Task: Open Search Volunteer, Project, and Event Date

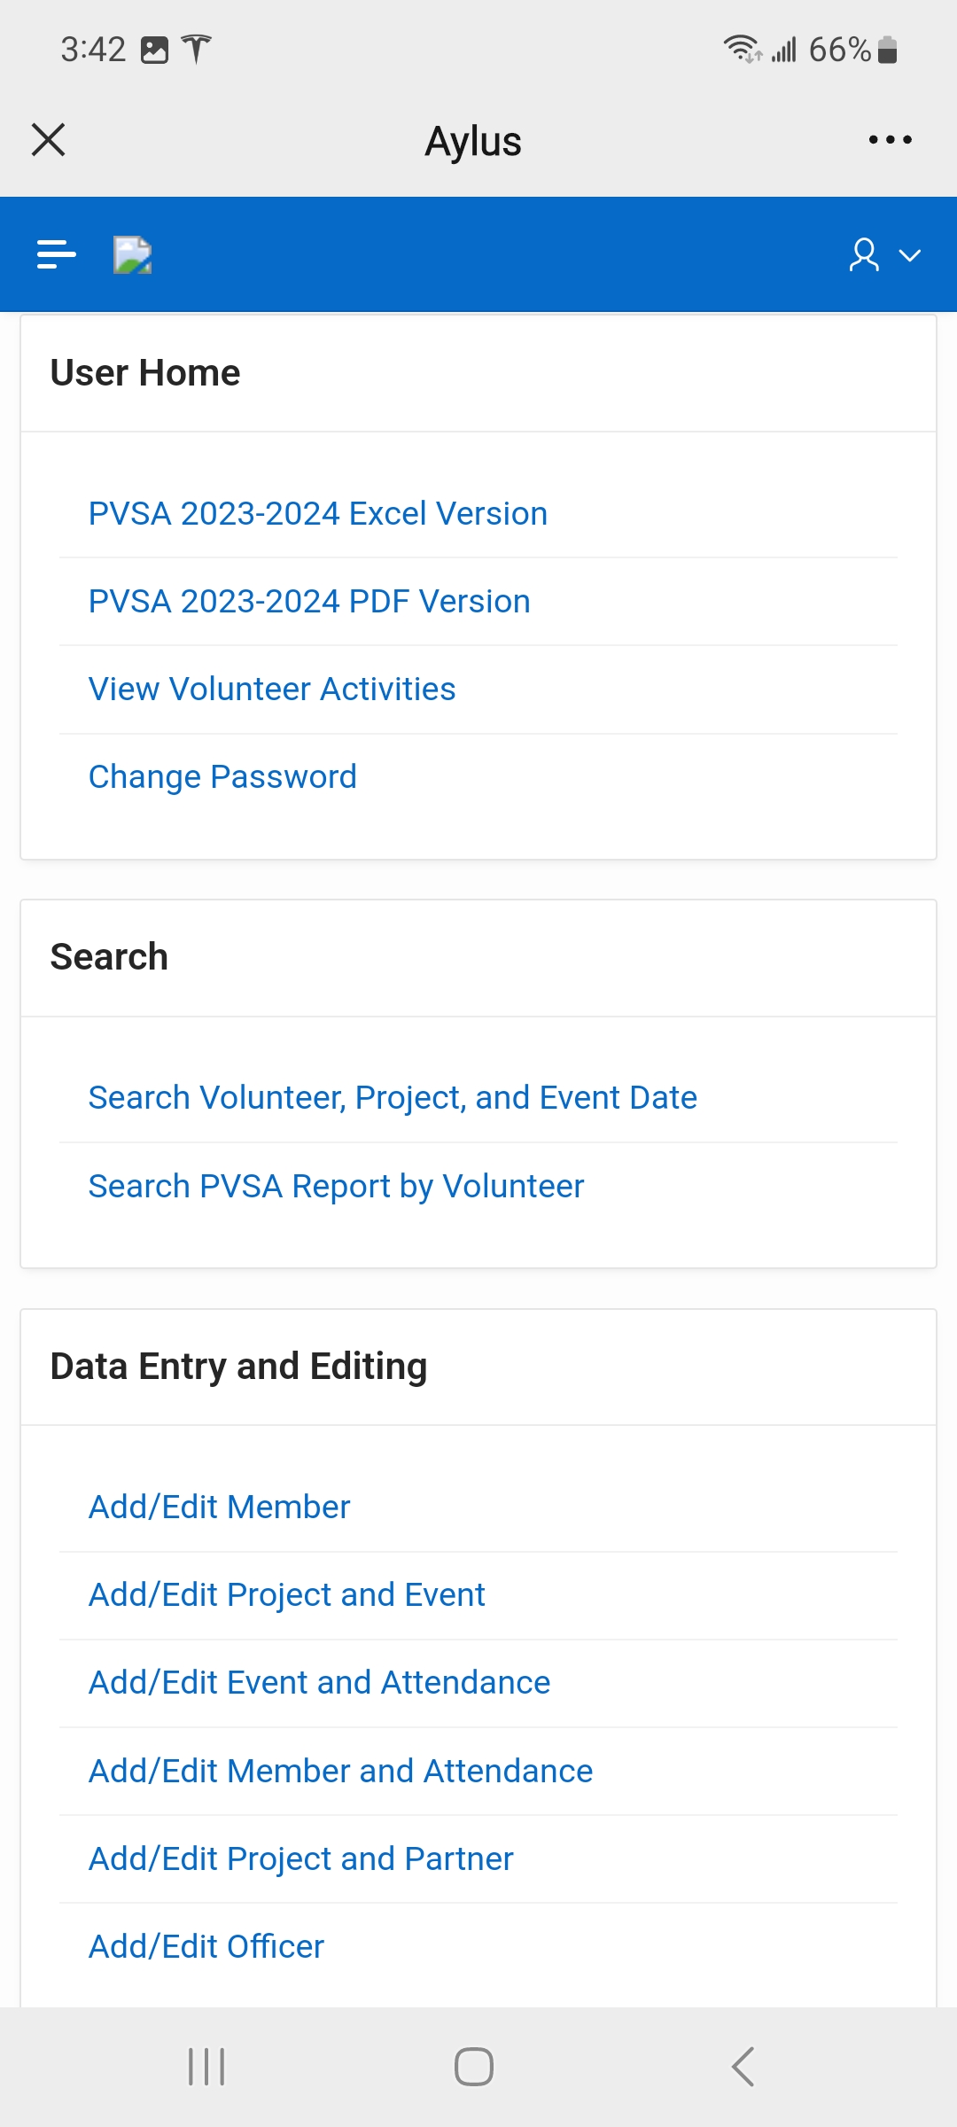Action: click(x=393, y=1098)
